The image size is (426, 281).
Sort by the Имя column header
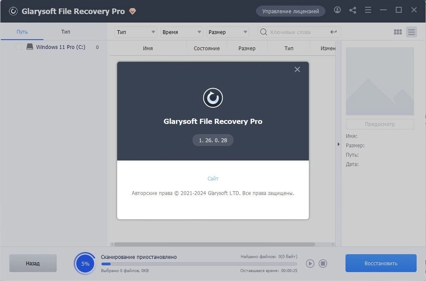click(148, 49)
